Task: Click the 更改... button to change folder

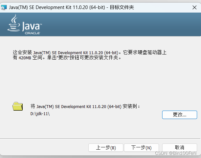Action: (179, 115)
